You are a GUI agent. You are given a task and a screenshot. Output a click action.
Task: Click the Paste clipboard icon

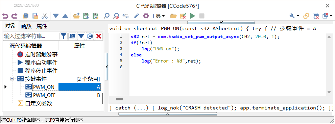point(35,16)
